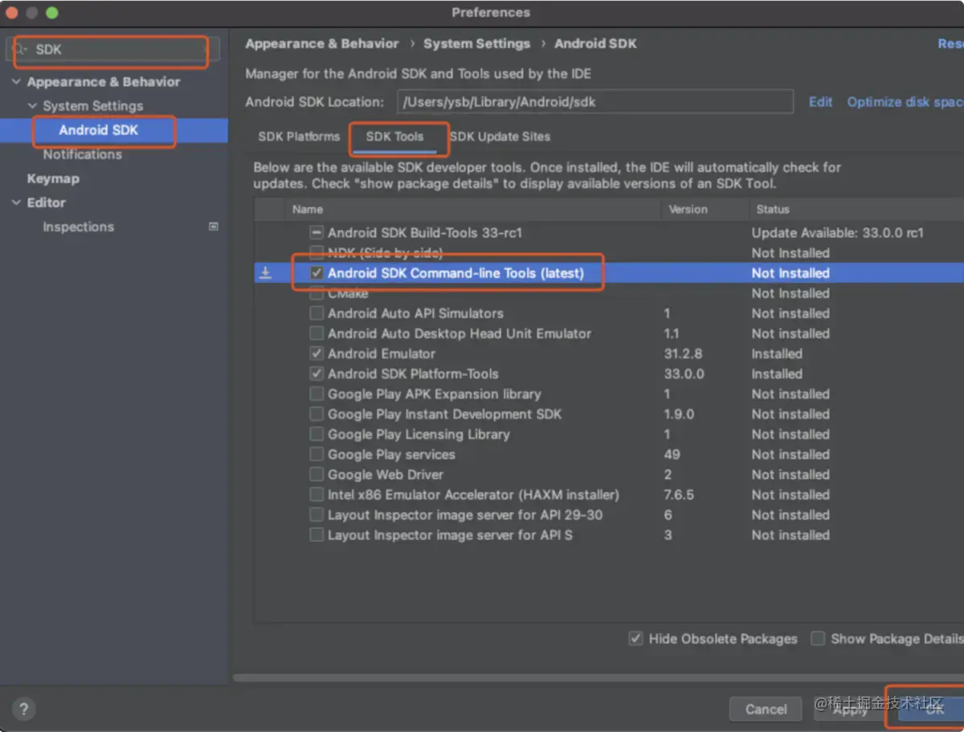Enable Show Package Details
964x732 pixels.
point(818,639)
